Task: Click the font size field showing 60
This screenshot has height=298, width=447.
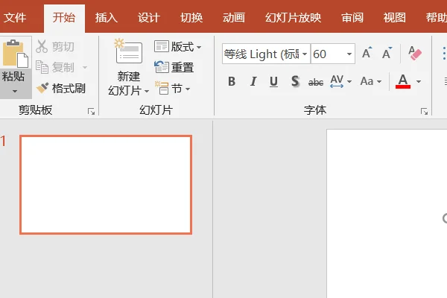Action: click(x=327, y=54)
